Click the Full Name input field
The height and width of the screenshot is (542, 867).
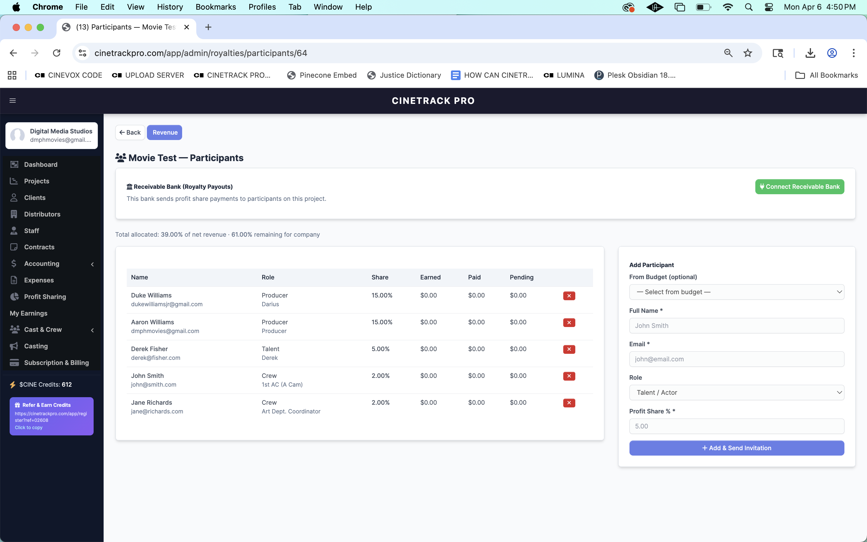point(736,326)
